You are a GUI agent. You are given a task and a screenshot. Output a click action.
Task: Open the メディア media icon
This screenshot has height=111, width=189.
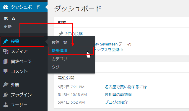pyautogui.click(x=6, y=51)
